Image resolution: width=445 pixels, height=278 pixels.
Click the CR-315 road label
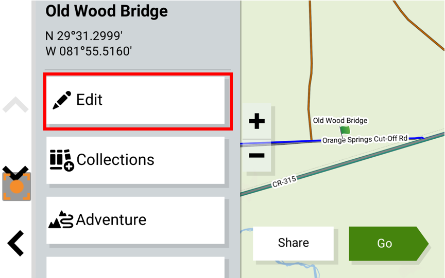[x=284, y=181]
